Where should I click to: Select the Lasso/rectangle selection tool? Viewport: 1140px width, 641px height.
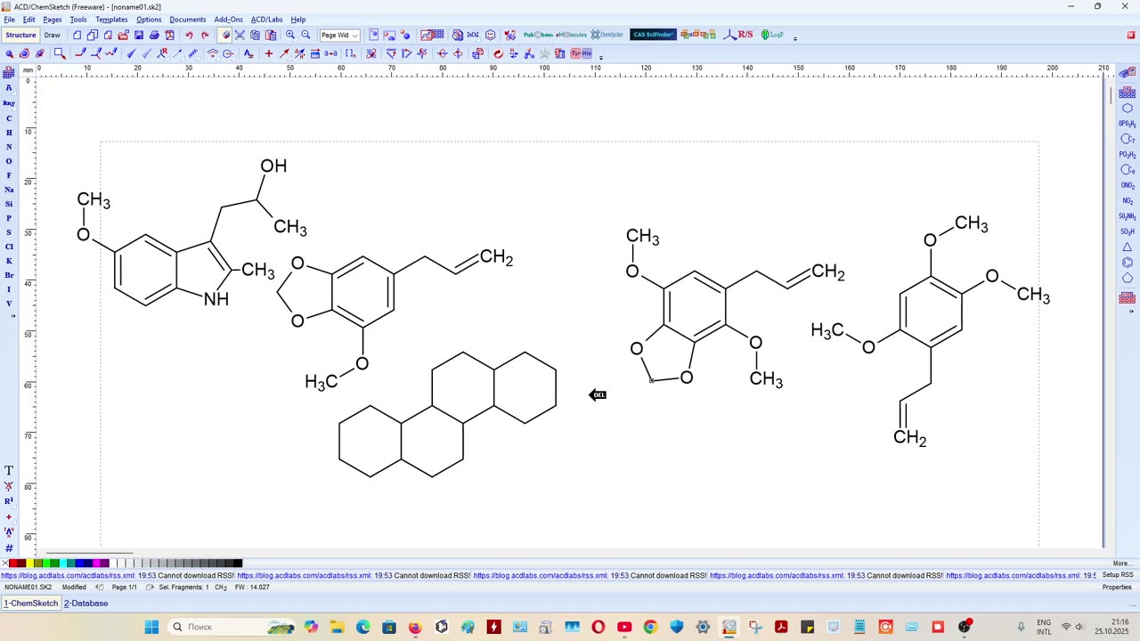coord(60,53)
